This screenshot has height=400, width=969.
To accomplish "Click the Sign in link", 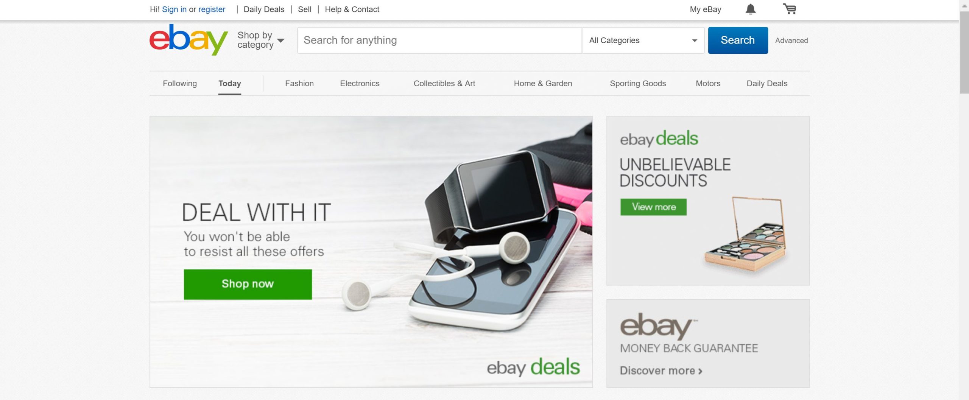I will (174, 9).
